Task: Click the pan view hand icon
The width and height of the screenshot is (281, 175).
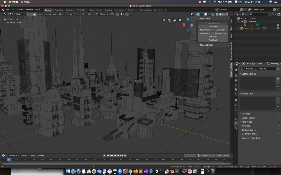Action: (175, 20)
